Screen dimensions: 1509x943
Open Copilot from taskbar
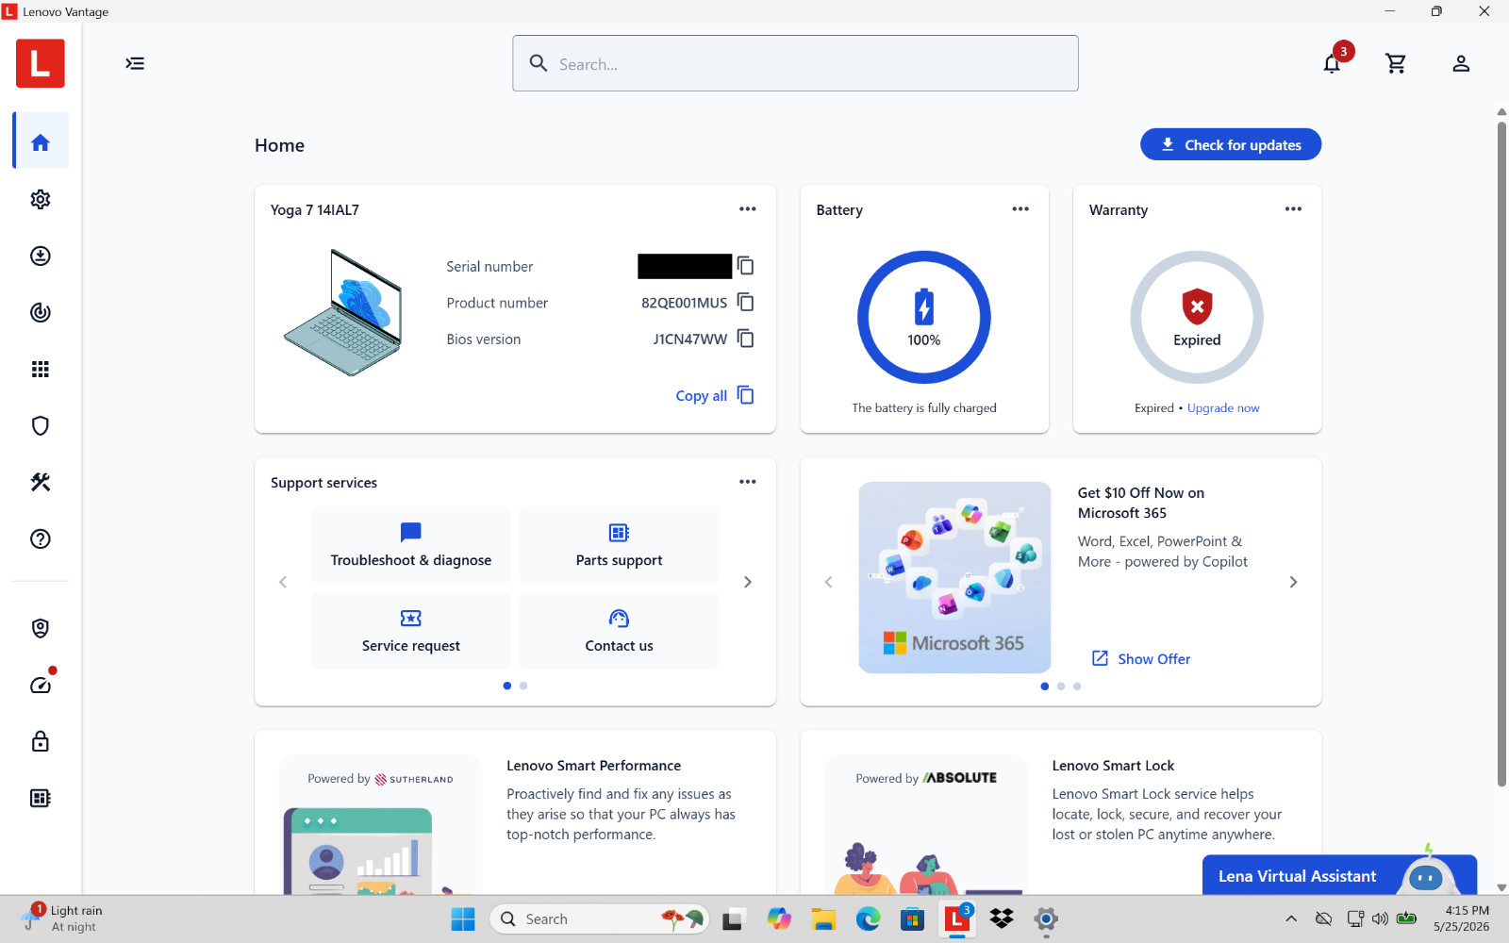(779, 918)
